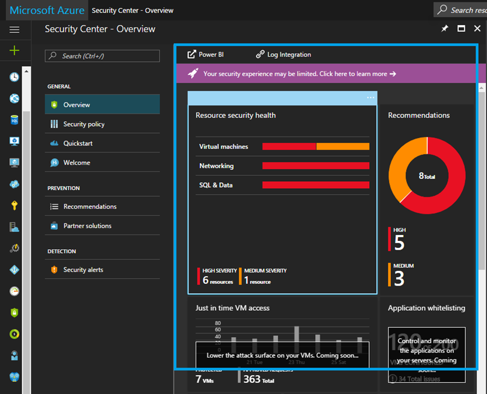Click the rocket icon in purple banner

(193, 74)
